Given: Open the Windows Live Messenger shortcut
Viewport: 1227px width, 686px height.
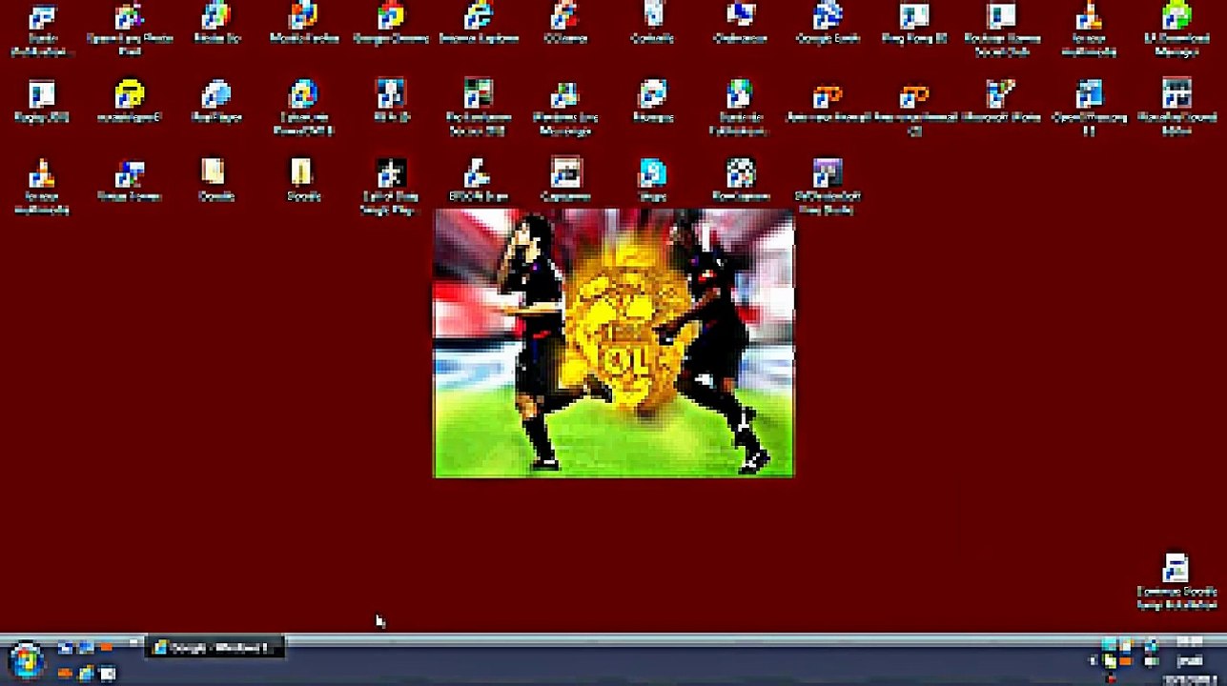Looking at the screenshot, I should point(565,108).
